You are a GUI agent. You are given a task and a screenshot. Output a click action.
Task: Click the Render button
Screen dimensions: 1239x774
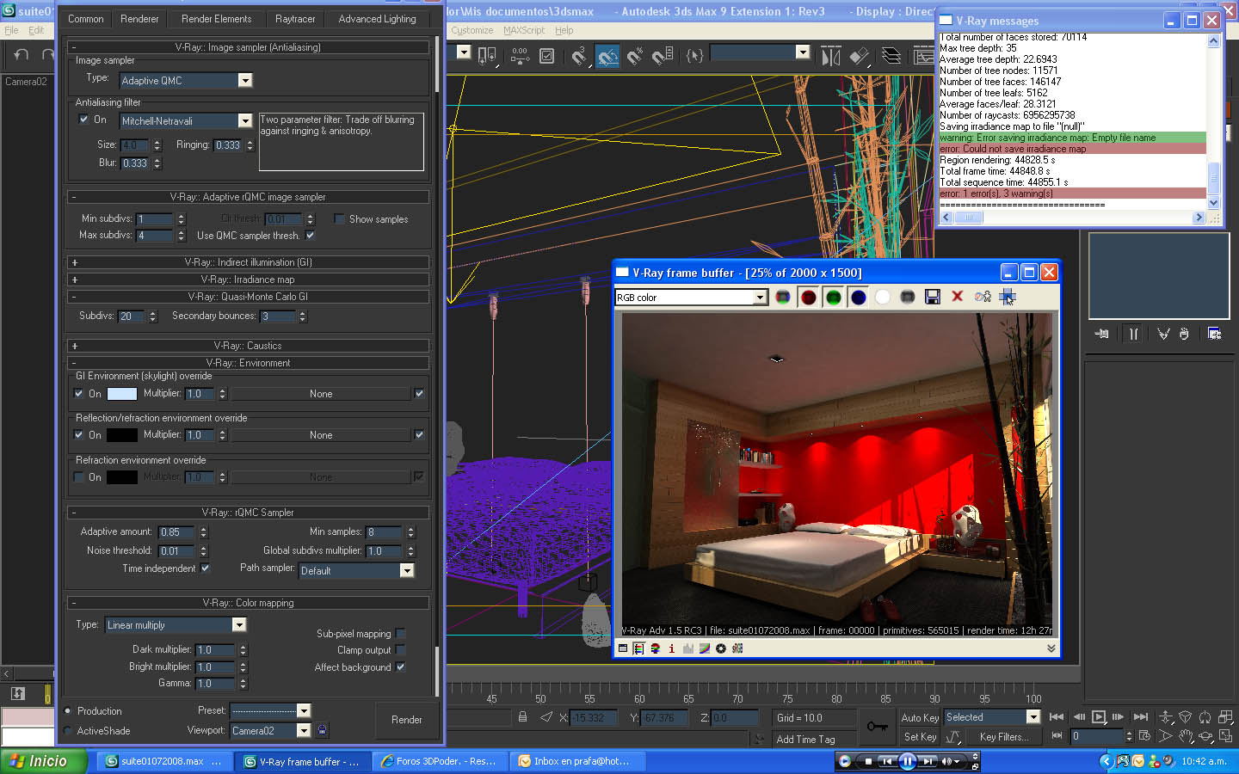406,720
